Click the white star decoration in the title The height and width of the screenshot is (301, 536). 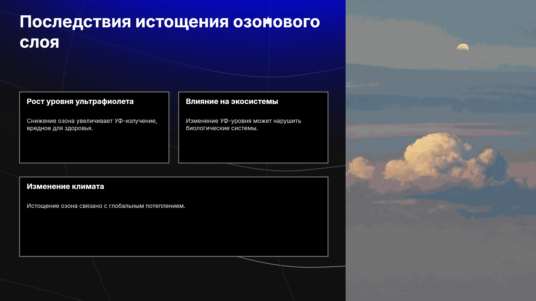268,21
